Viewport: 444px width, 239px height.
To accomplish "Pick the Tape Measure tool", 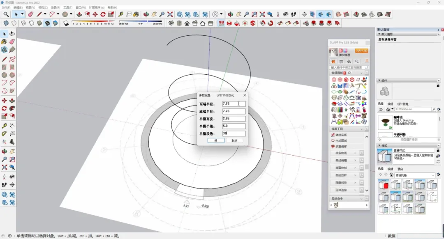I will [x=121, y=14].
